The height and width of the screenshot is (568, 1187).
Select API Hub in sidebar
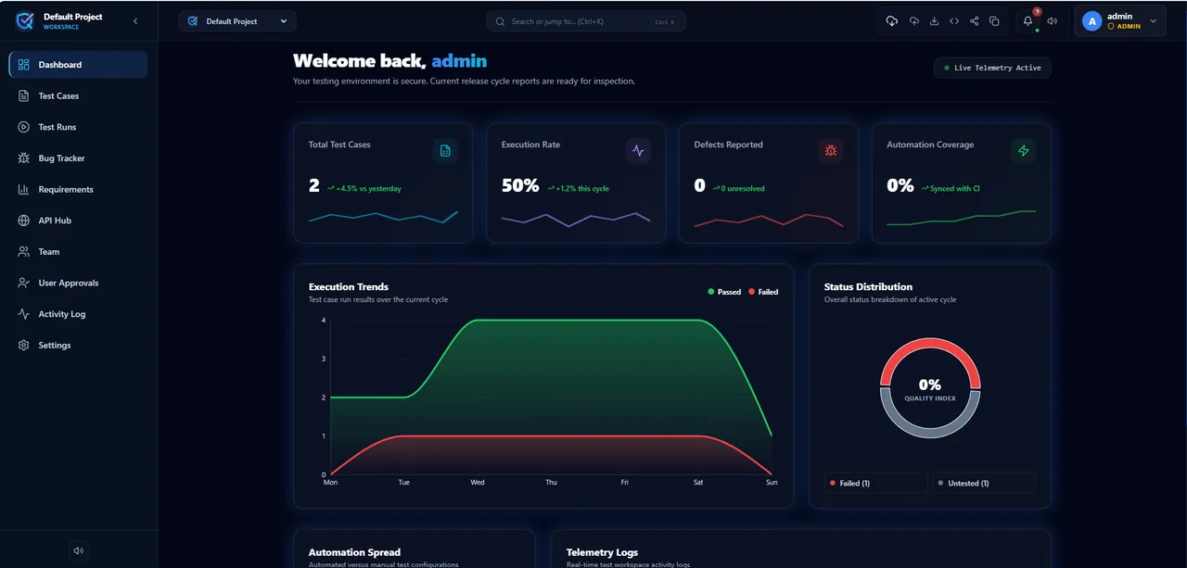pos(79,221)
